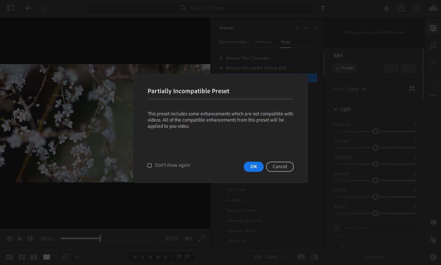Open the Profile Color dropdown
The image size is (441, 265).
click(357, 89)
